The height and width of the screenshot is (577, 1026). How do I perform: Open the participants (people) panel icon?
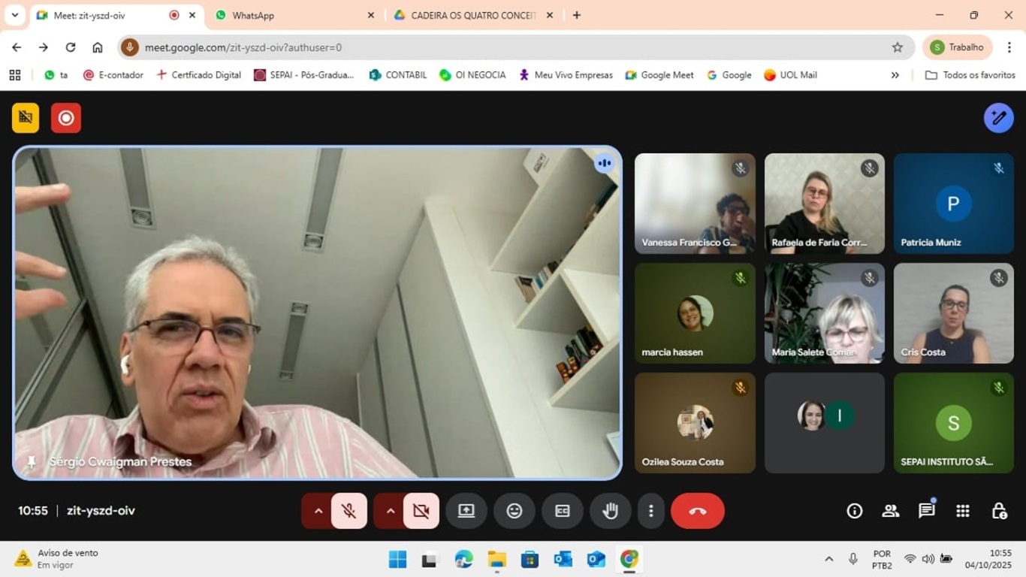(x=891, y=511)
